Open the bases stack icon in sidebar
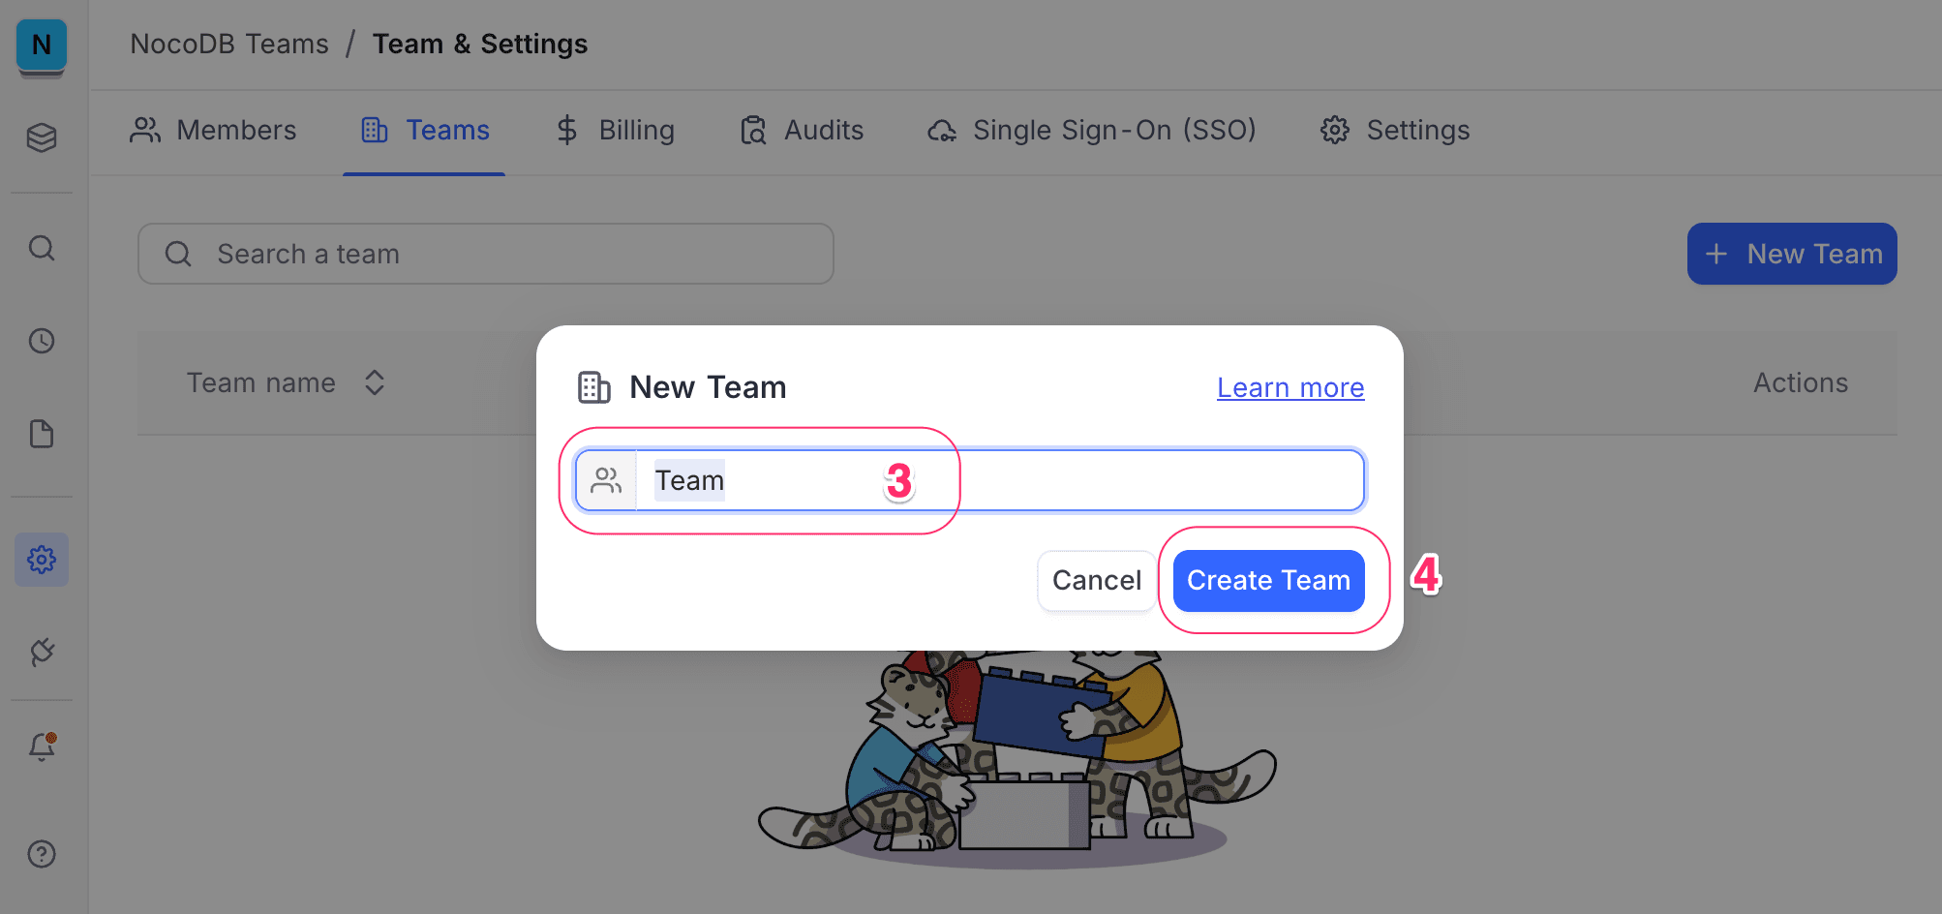Image resolution: width=1942 pixels, height=914 pixels. click(42, 138)
